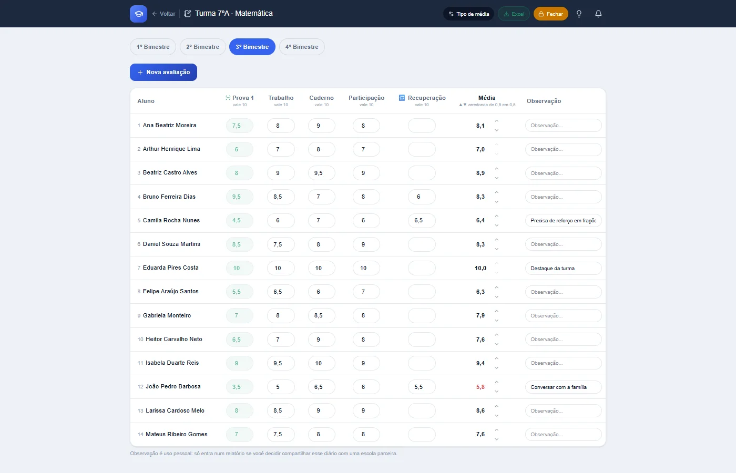Edit Bruno Ferreira Dias's Recuperação grade

(422, 197)
